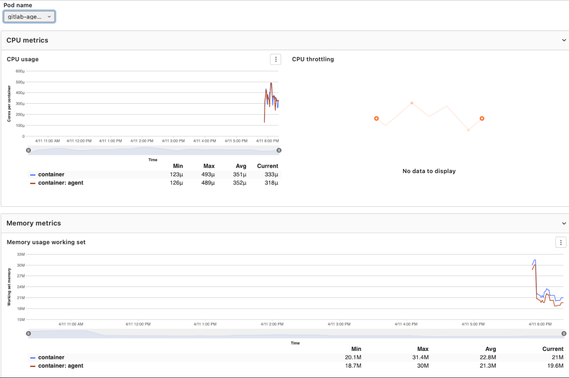The height and width of the screenshot is (378, 569).
Task: Click the right range handle on CPU usage minimap
Action: (279, 150)
